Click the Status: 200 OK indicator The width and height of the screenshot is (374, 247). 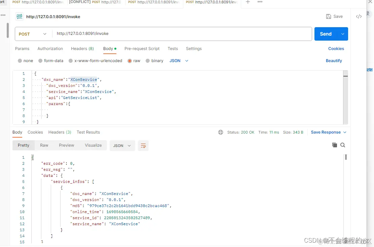[241, 132]
